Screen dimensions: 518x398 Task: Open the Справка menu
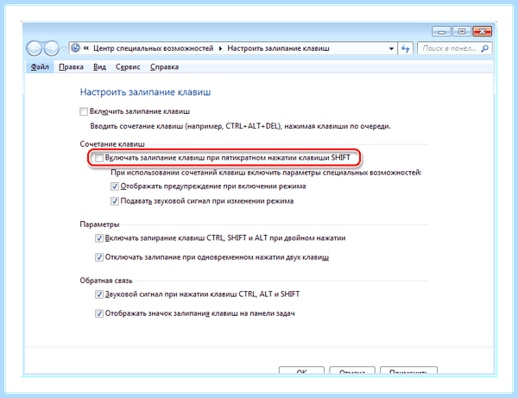pos(165,67)
